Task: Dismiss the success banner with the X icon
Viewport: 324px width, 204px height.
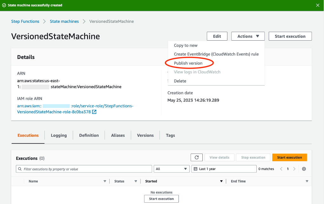Action: [x=318, y=5]
